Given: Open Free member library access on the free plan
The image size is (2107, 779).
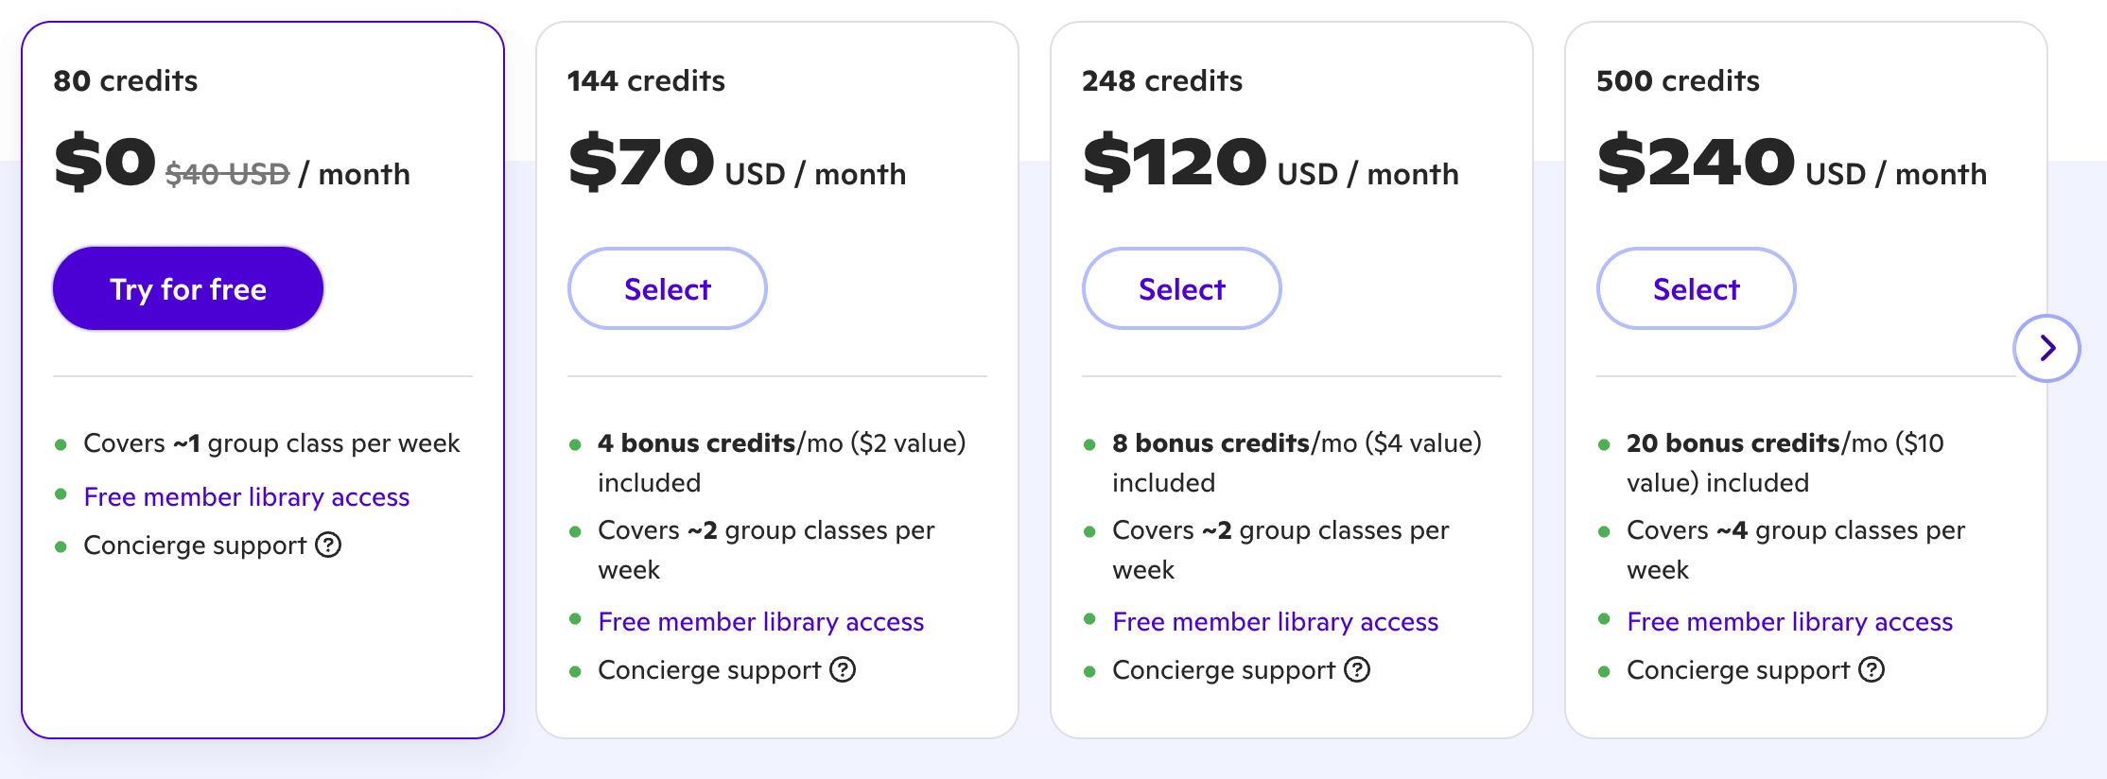Looking at the screenshot, I should pyautogui.click(x=246, y=496).
